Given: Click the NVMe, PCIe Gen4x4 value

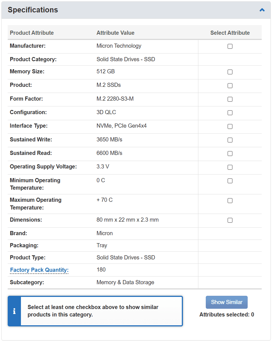Looking at the screenshot, I should tap(121, 126).
